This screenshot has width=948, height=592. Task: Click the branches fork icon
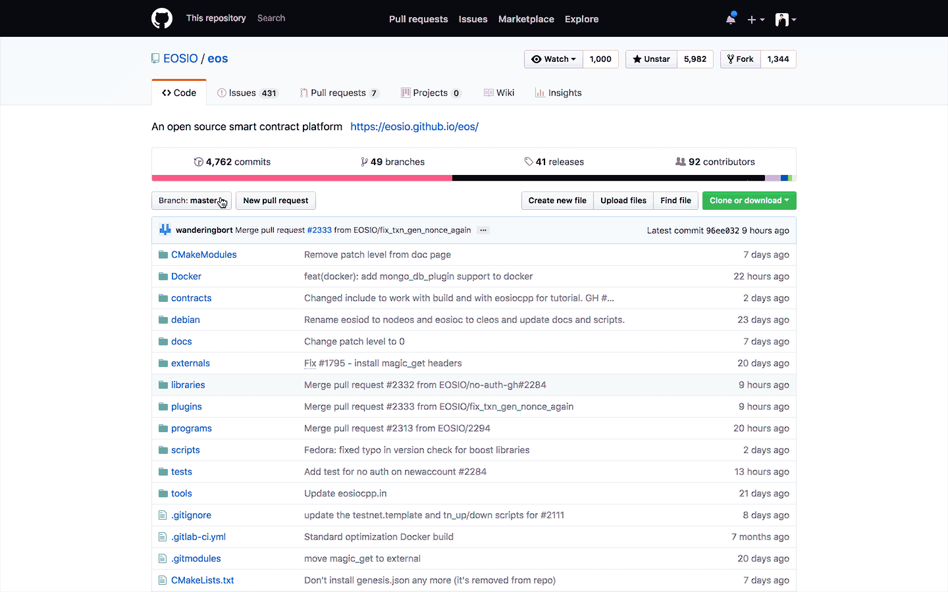[x=364, y=162]
